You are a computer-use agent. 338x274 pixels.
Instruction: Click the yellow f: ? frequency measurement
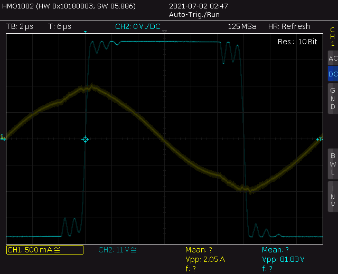pos(191,269)
